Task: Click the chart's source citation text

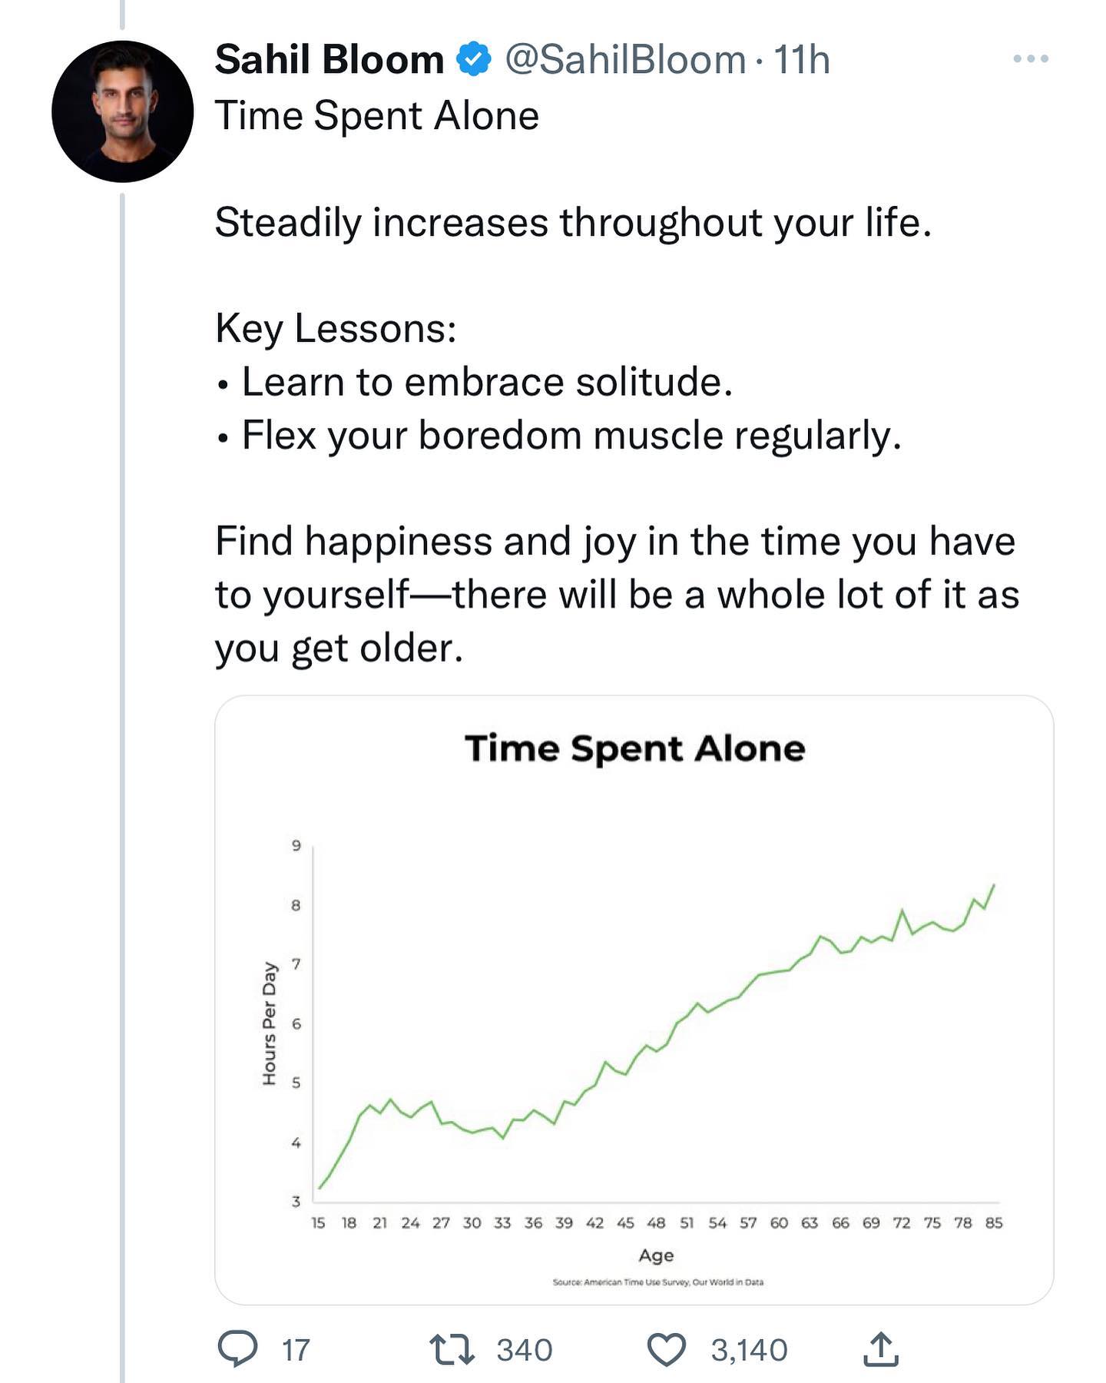Action: tap(657, 1282)
